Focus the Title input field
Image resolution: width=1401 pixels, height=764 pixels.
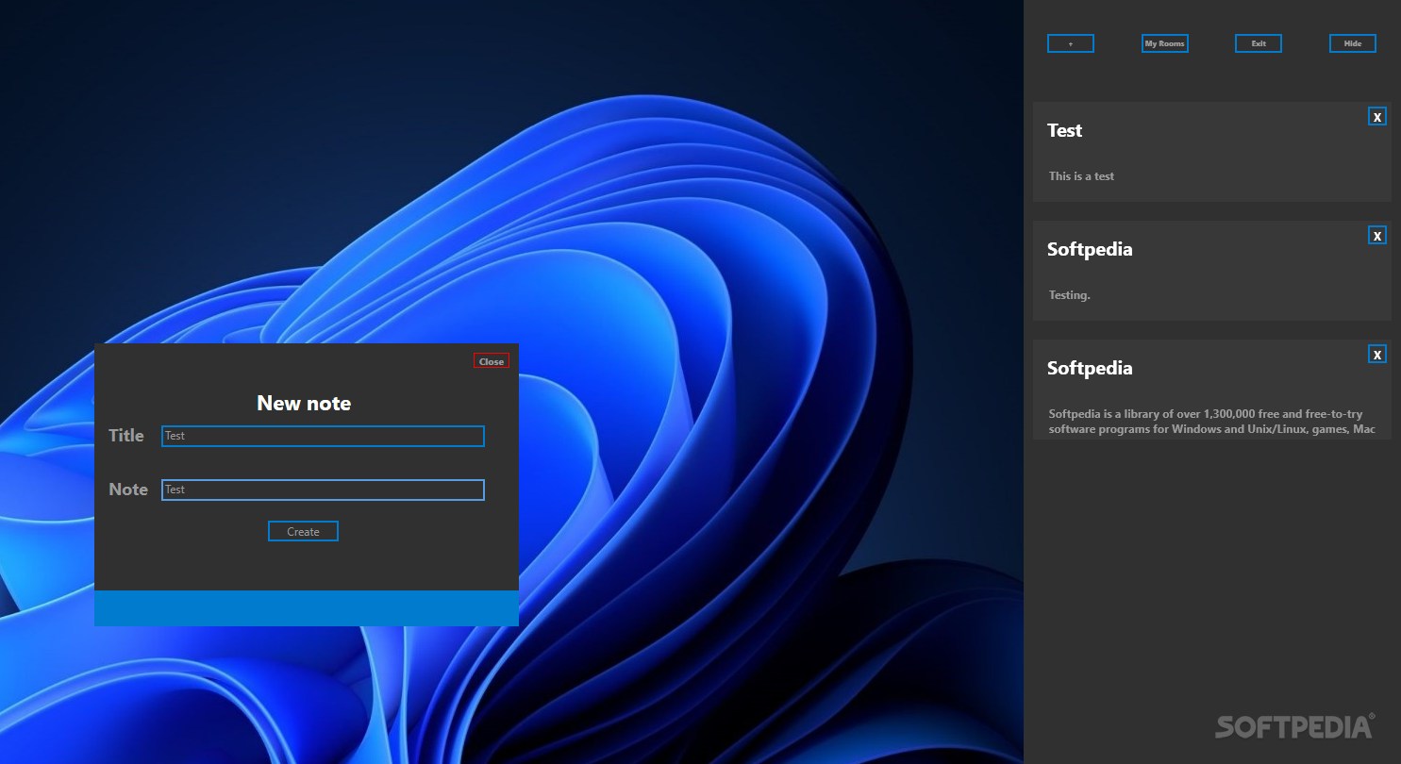click(323, 436)
